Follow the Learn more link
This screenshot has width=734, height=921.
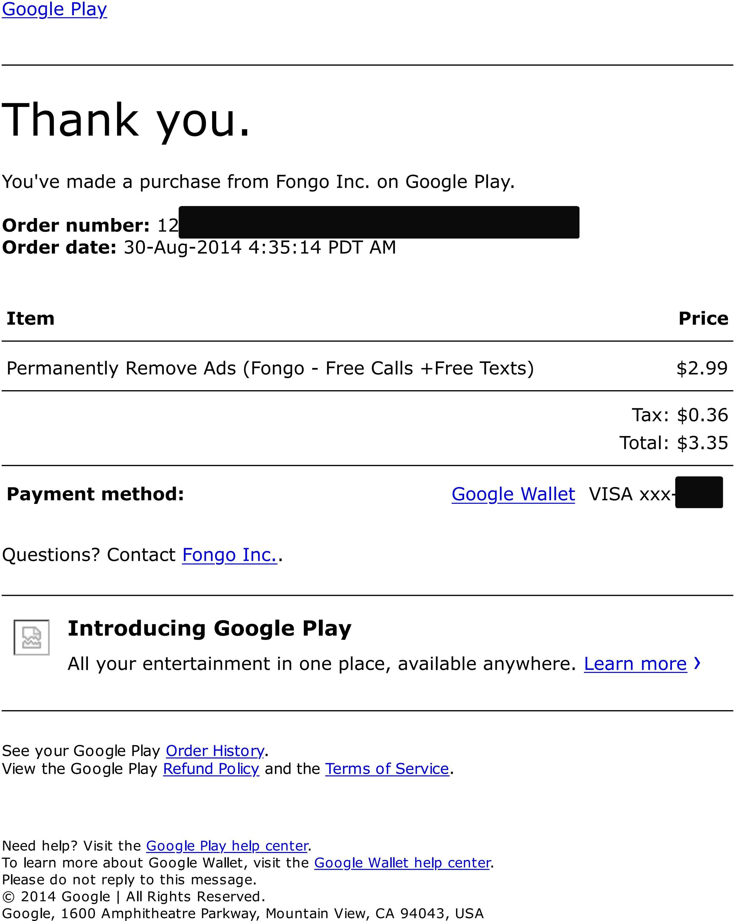[635, 664]
